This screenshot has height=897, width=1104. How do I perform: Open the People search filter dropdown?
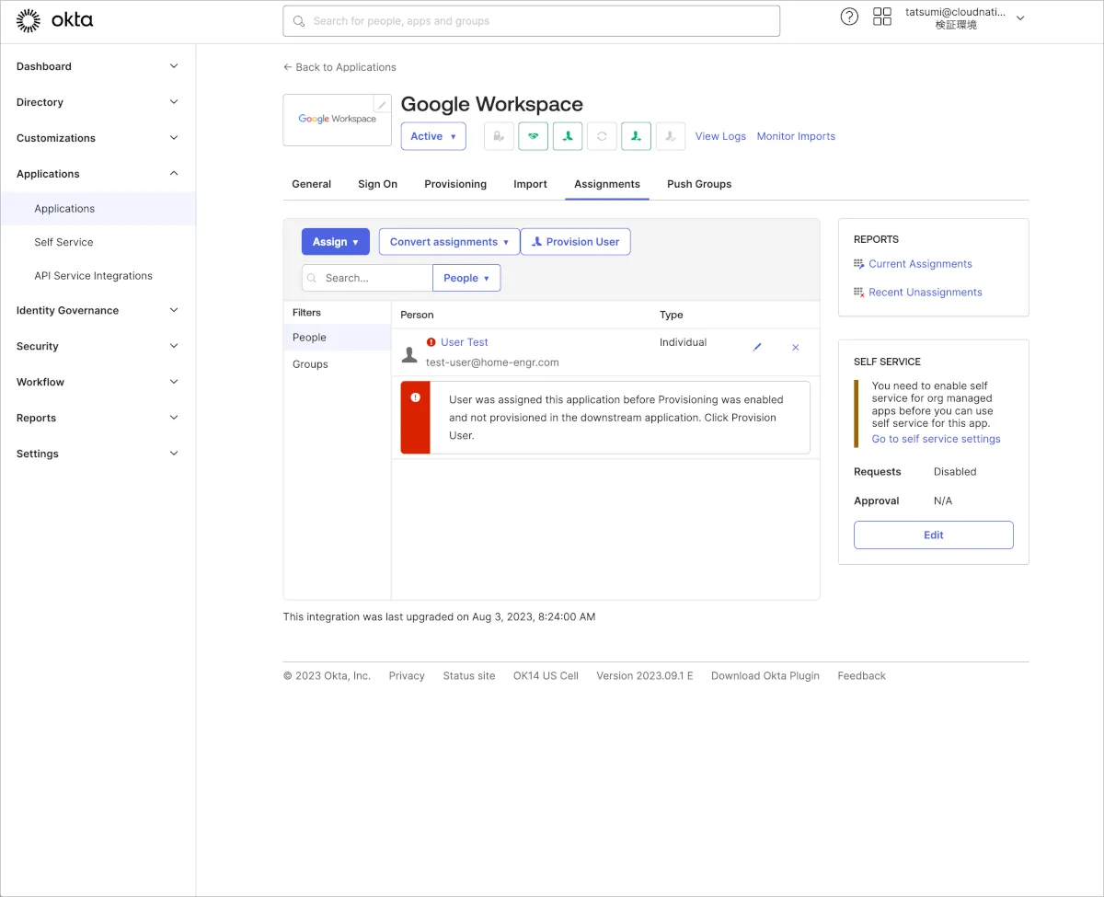[466, 278]
